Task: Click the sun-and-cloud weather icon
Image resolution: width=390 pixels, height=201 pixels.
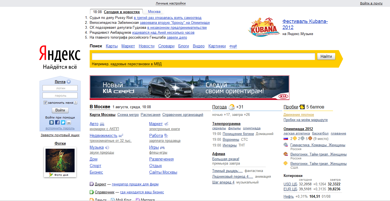Action: (x=231, y=107)
